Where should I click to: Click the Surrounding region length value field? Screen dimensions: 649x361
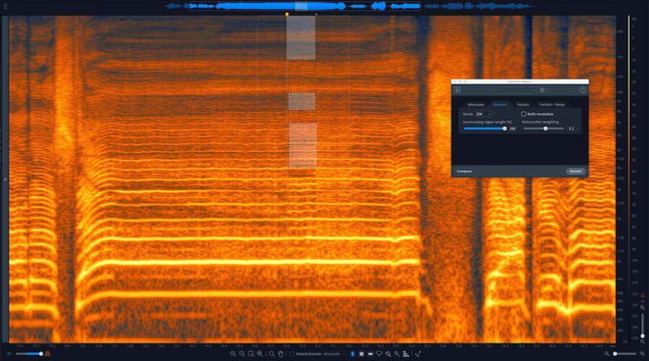point(513,129)
